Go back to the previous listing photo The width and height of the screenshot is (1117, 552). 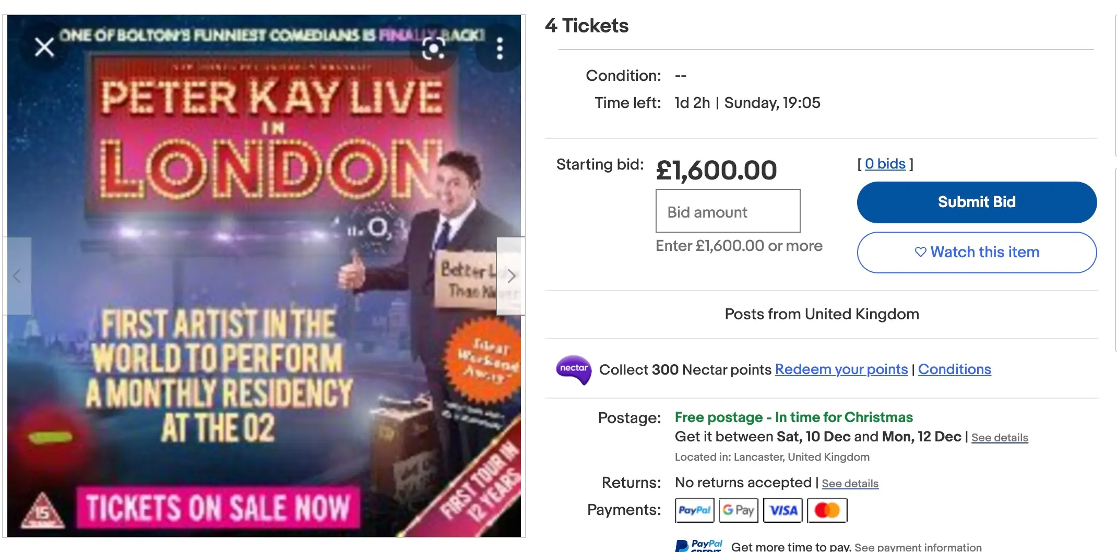click(x=17, y=275)
